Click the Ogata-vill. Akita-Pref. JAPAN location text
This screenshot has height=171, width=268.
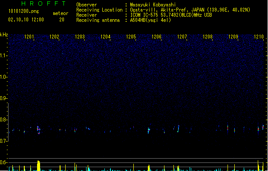pos(190,10)
